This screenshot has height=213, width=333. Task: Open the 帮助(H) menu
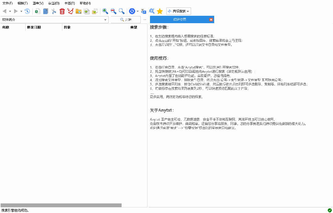[x=85, y=3]
